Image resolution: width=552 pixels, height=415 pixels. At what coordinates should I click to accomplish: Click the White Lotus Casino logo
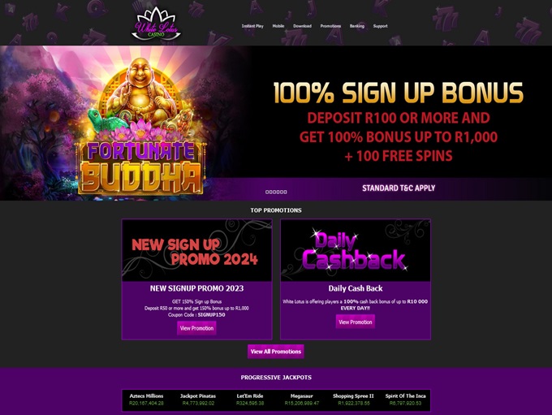[156, 24]
